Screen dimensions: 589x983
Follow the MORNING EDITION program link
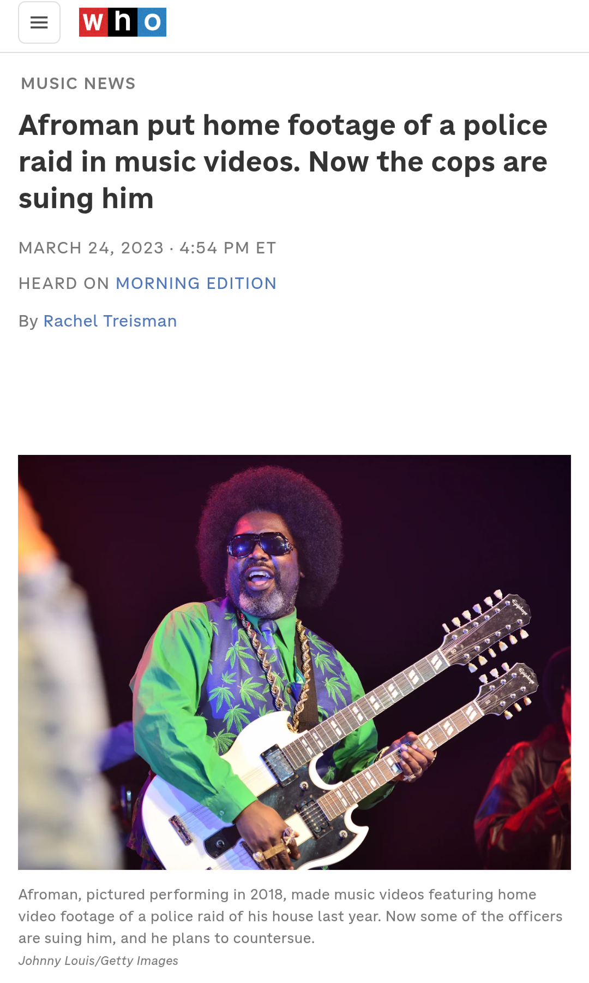(x=196, y=283)
